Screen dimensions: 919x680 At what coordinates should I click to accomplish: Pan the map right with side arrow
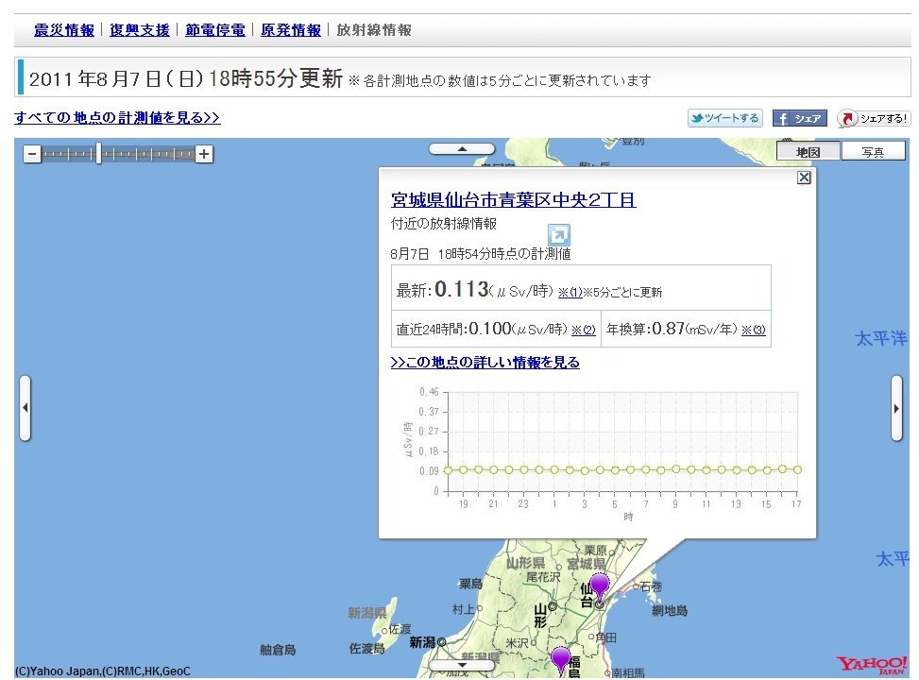click(896, 408)
